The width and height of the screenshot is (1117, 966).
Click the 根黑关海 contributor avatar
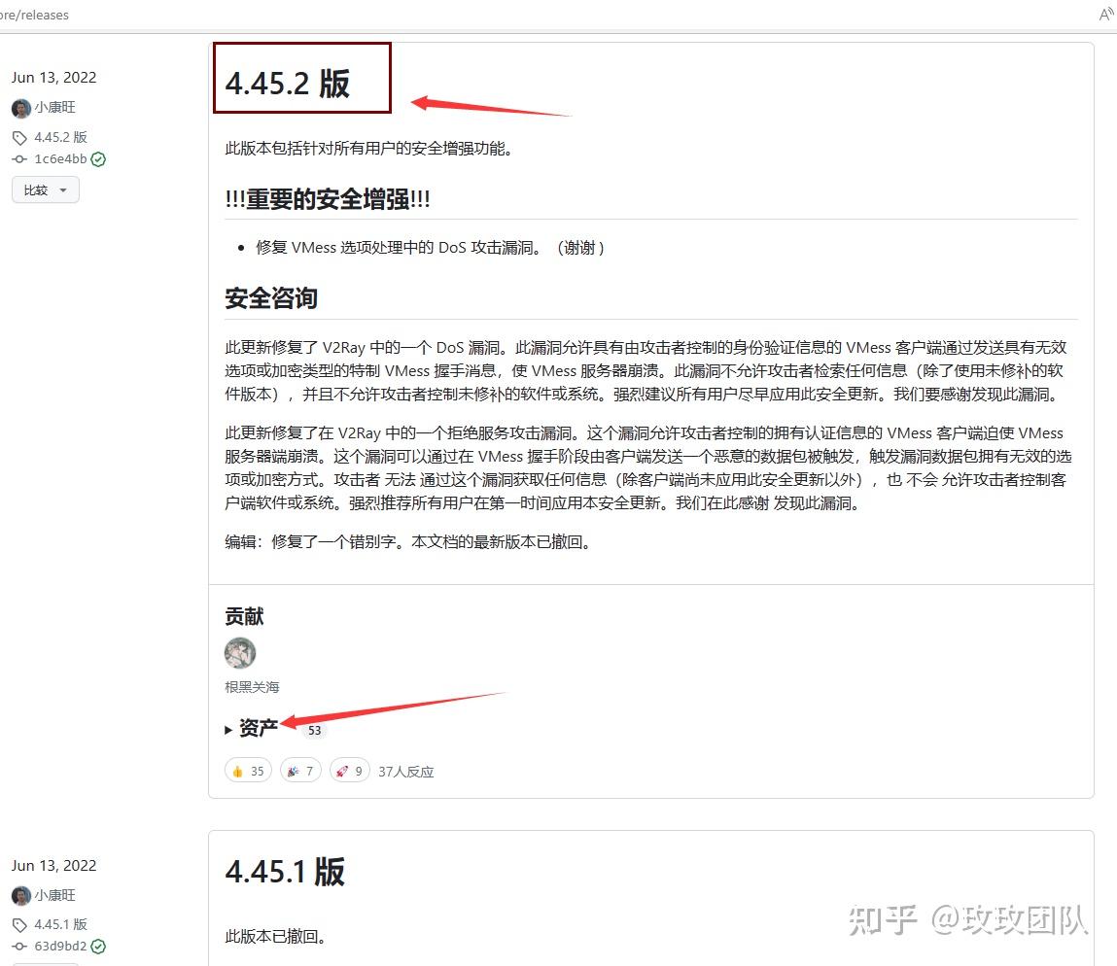click(x=240, y=652)
